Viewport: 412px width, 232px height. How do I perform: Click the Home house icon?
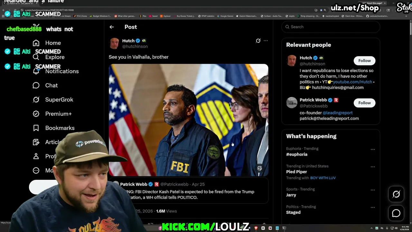[x=36, y=43]
